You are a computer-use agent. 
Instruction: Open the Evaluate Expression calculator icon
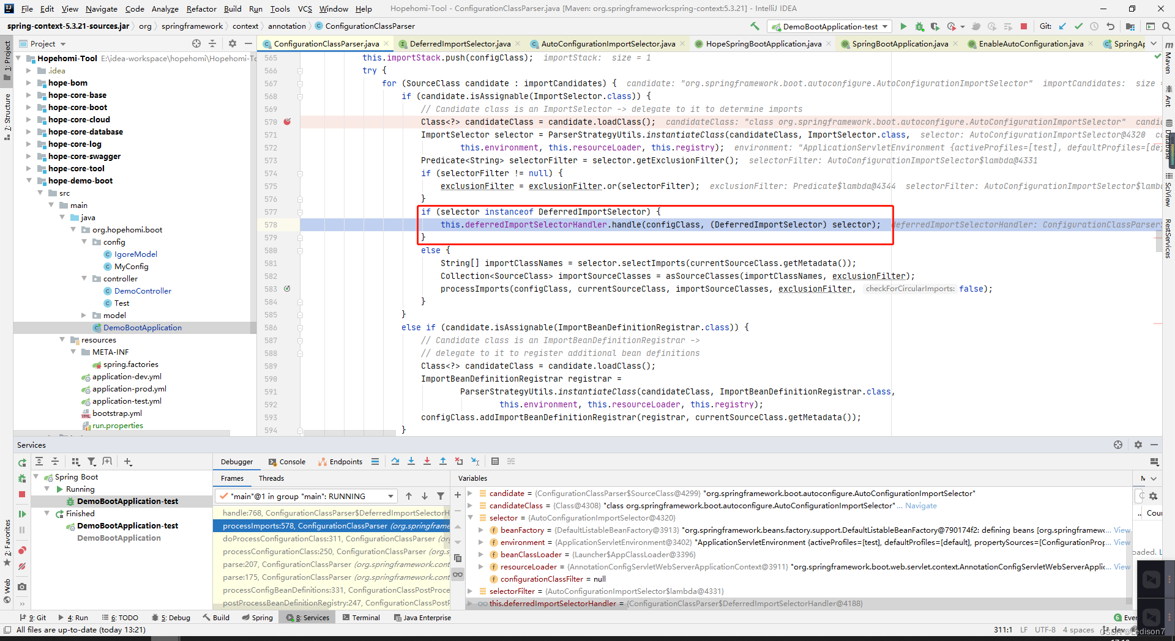tap(495, 462)
